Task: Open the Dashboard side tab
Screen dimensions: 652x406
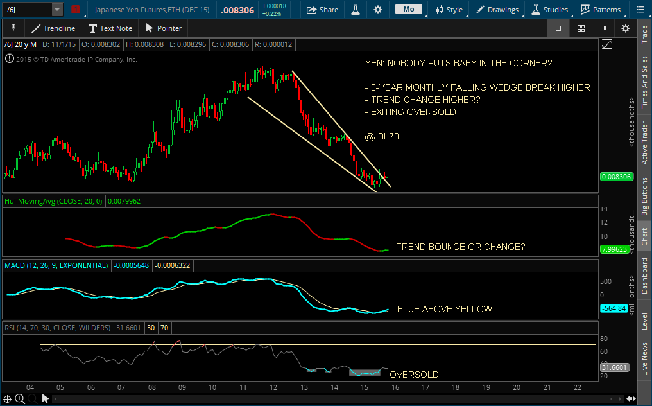Action: click(644, 276)
